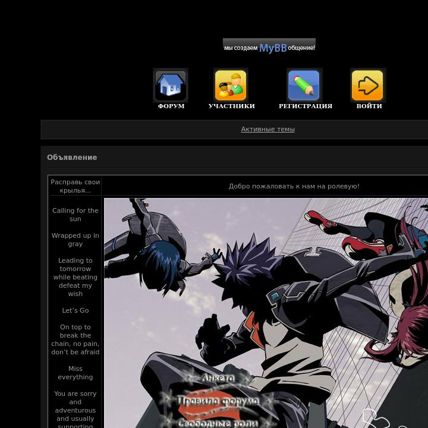Click the lyric 'Calling for the sun'
Image resolution: width=428 pixels, height=428 pixels.
tap(75, 215)
